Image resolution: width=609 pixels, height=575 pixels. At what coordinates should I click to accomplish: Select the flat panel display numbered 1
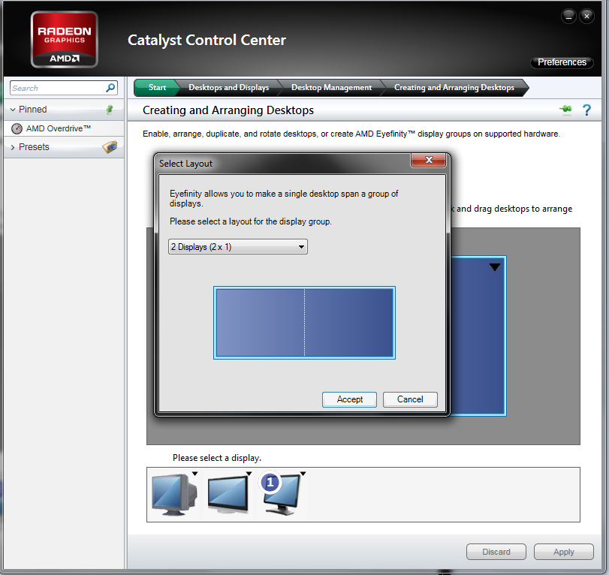click(x=281, y=494)
